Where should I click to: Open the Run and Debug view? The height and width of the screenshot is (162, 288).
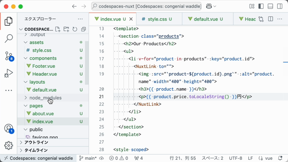pyautogui.click(x=9, y=73)
